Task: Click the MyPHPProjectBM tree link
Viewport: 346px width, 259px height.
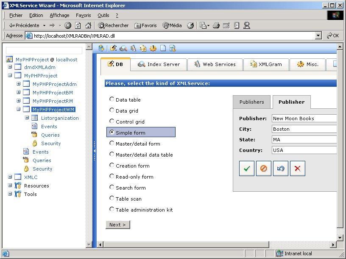Action: coord(53,93)
